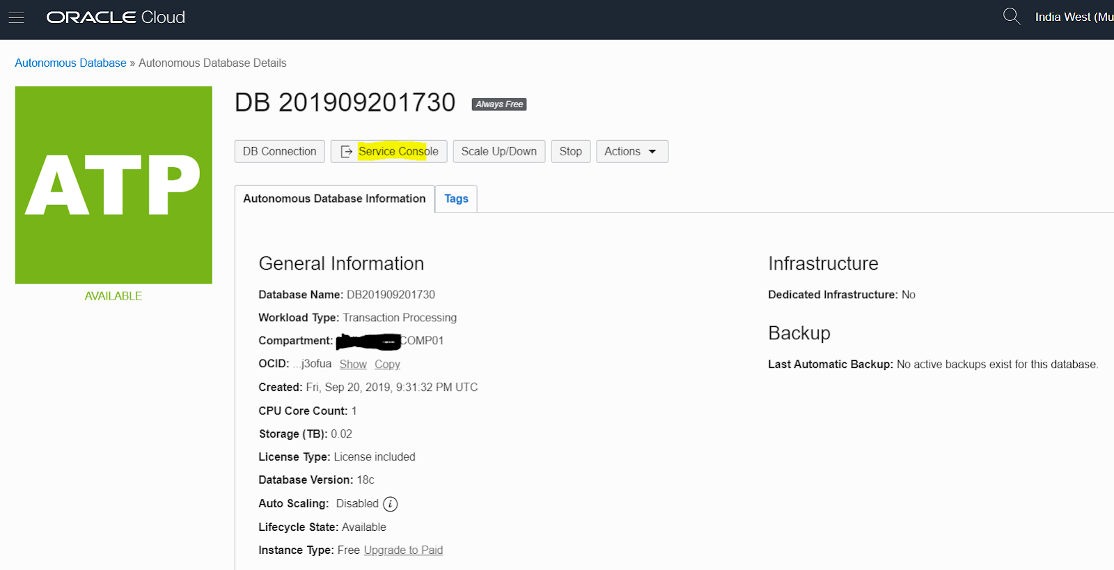Stop the database with Stop button

(570, 151)
